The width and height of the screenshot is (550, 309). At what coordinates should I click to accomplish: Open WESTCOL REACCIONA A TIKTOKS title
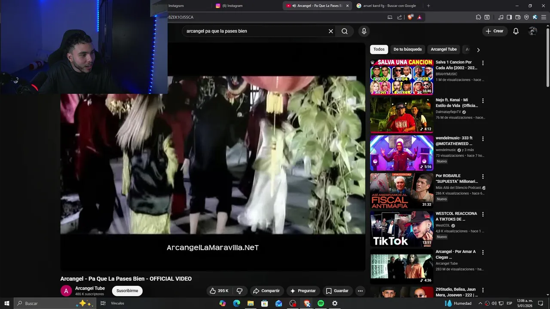[x=456, y=216]
